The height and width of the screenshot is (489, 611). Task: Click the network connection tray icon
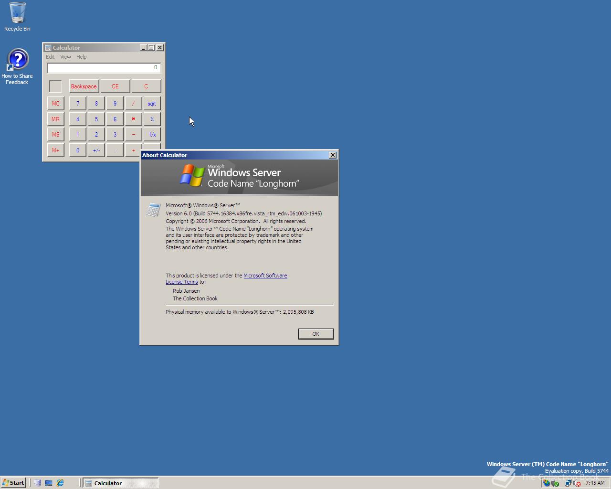[x=568, y=483]
